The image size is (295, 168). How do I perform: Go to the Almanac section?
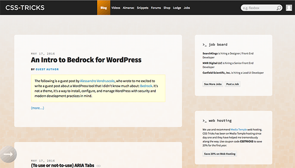click(128, 8)
